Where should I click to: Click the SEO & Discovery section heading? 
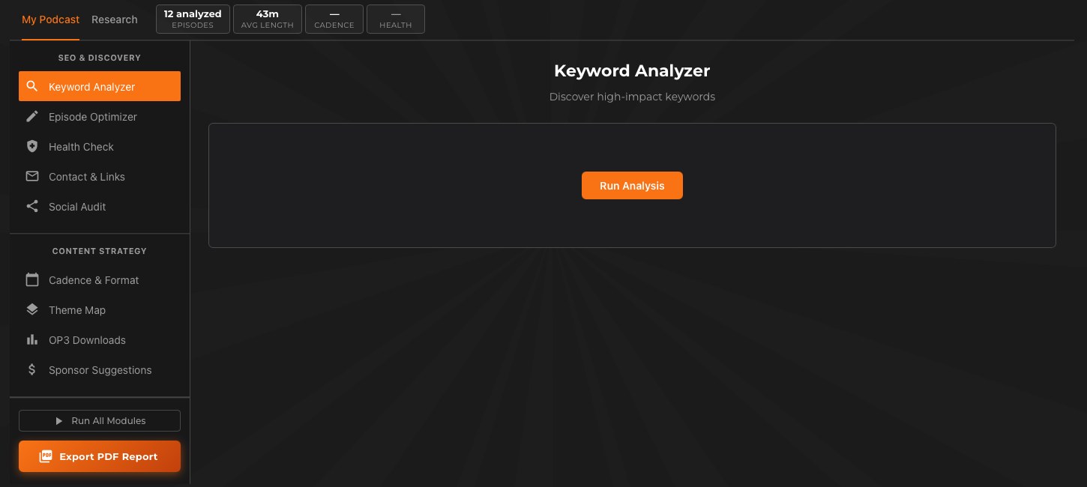[100, 58]
